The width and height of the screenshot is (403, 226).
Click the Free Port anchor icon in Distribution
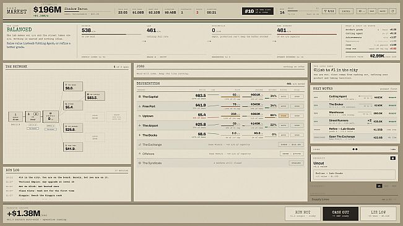click(139, 106)
